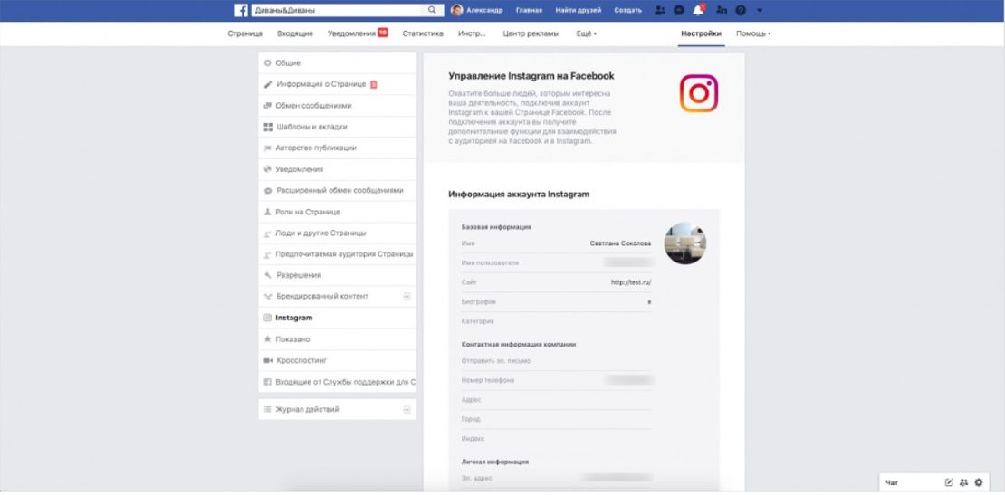Switch to the Статистика tab
This screenshot has width=1005, height=495.
tap(423, 34)
